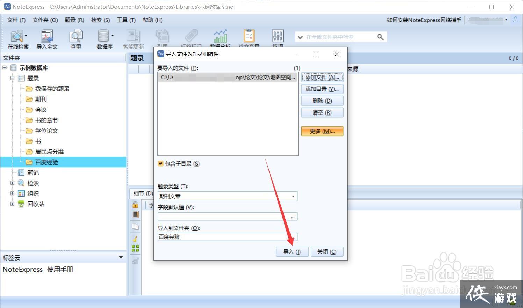Click the 更多 (M) button
Screen dimensions: 523x308
pyautogui.click(x=322, y=131)
